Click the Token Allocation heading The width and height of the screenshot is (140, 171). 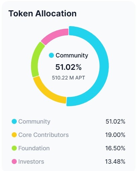43,13
